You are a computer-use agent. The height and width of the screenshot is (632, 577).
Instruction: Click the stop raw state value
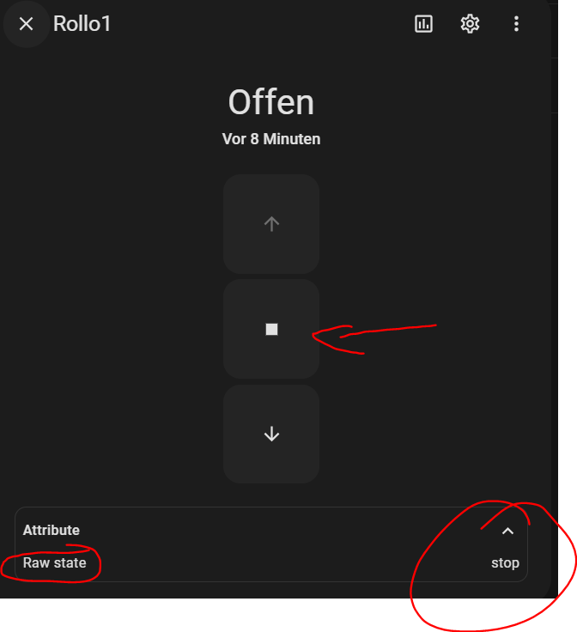pyautogui.click(x=505, y=562)
